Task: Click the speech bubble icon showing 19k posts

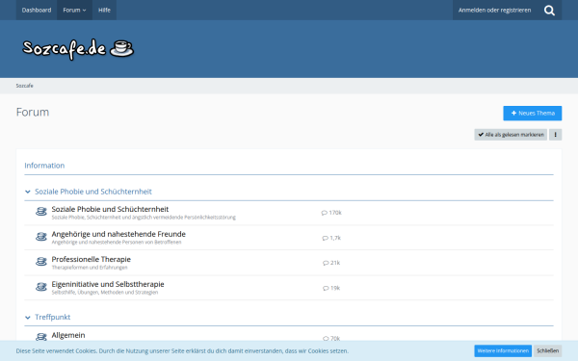Action: (x=326, y=288)
